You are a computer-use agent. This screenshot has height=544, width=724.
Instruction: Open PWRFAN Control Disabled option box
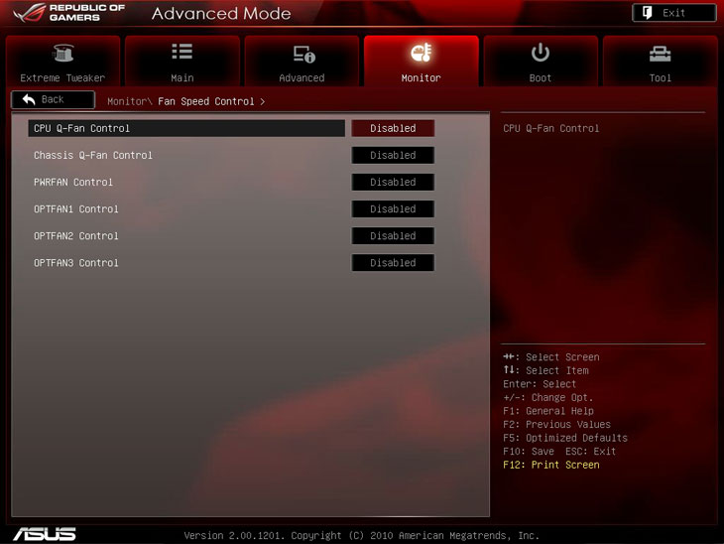tap(393, 182)
